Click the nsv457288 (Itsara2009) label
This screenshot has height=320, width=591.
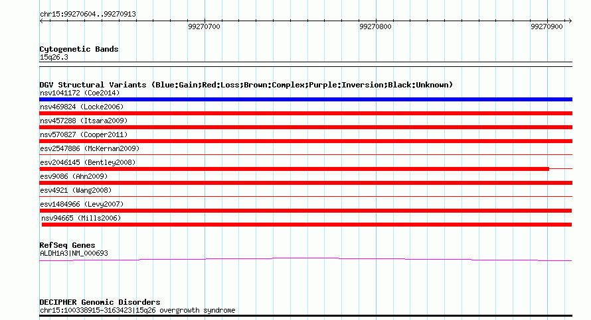84,121
